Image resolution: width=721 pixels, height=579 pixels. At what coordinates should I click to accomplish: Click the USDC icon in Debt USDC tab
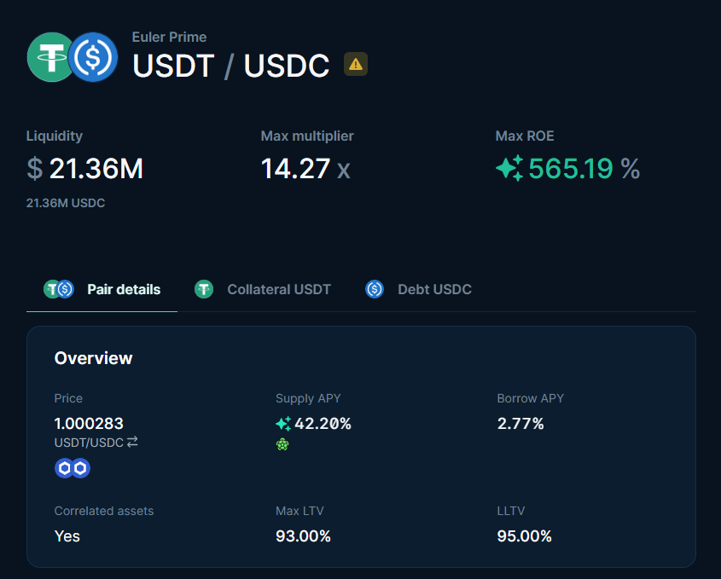(375, 289)
